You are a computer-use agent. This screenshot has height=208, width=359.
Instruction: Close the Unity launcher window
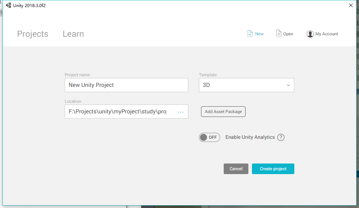coord(351,5)
